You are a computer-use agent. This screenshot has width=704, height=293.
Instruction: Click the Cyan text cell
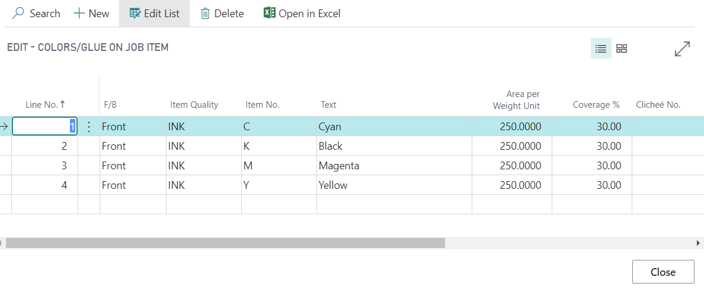pyautogui.click(x=394, y=127)
